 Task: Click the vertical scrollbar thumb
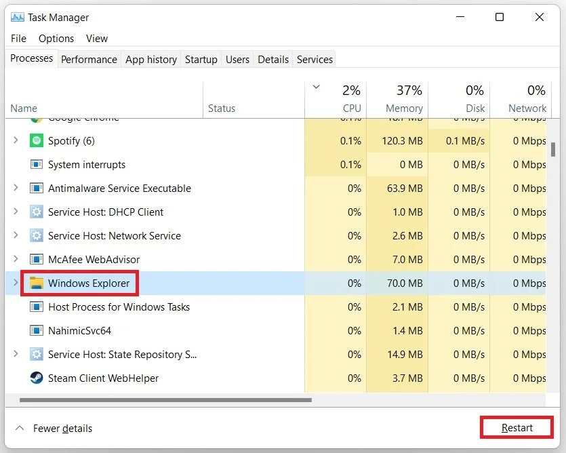[553, 150]
